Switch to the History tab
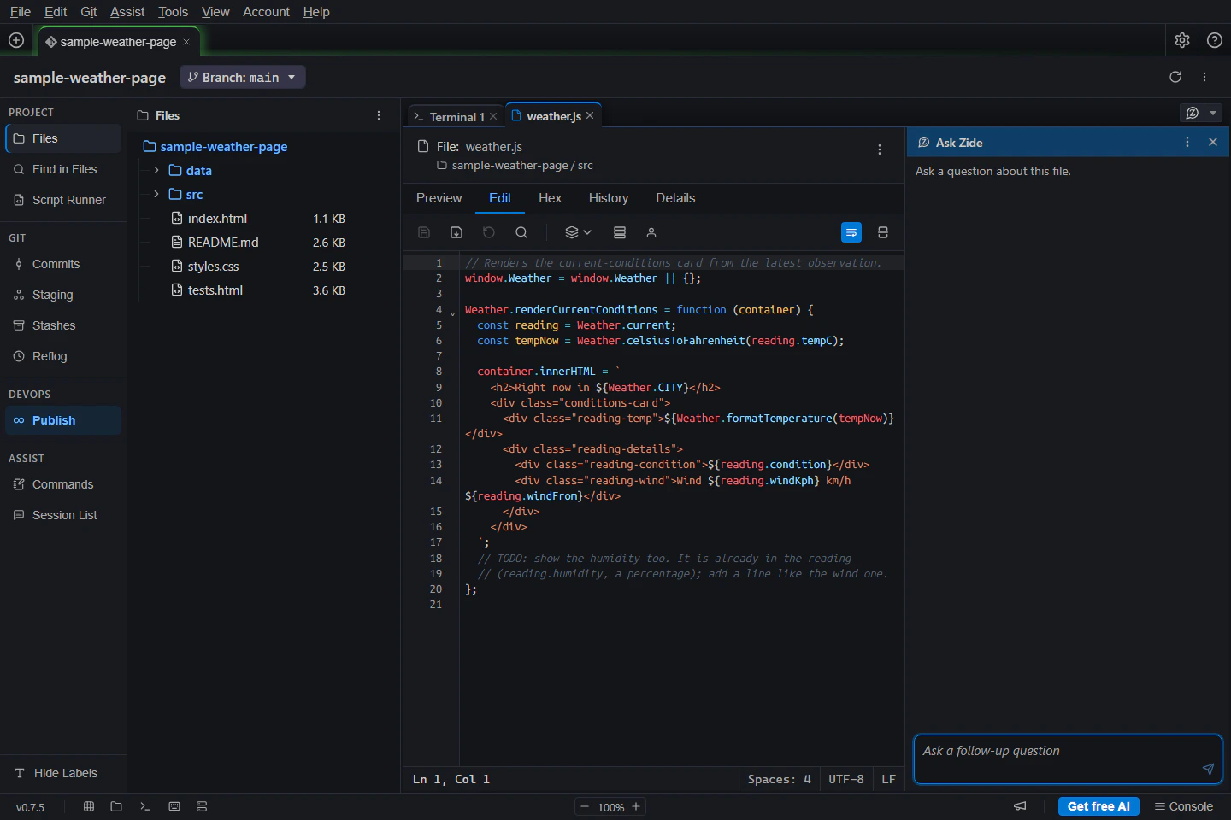 coord(609,198)
